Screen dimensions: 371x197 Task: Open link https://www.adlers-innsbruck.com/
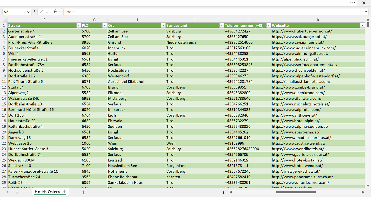coord(304,48)
